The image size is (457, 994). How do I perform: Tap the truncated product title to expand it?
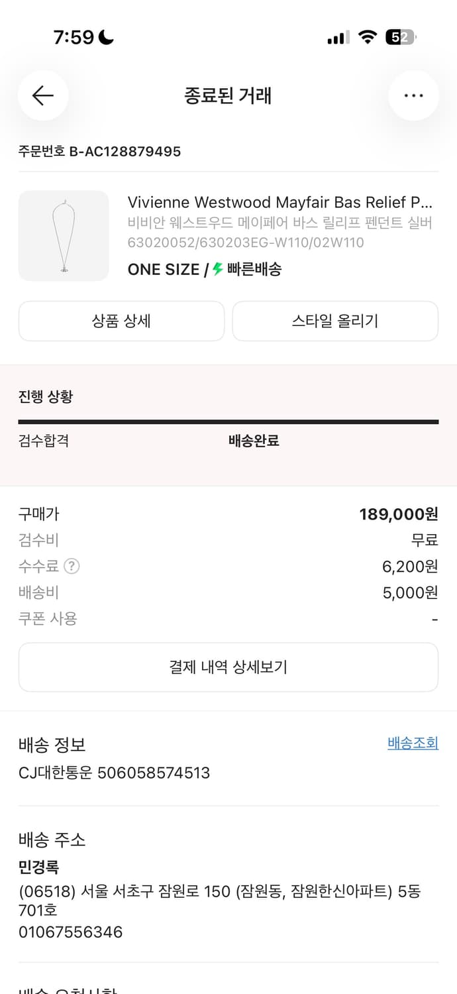pos(278,203)
